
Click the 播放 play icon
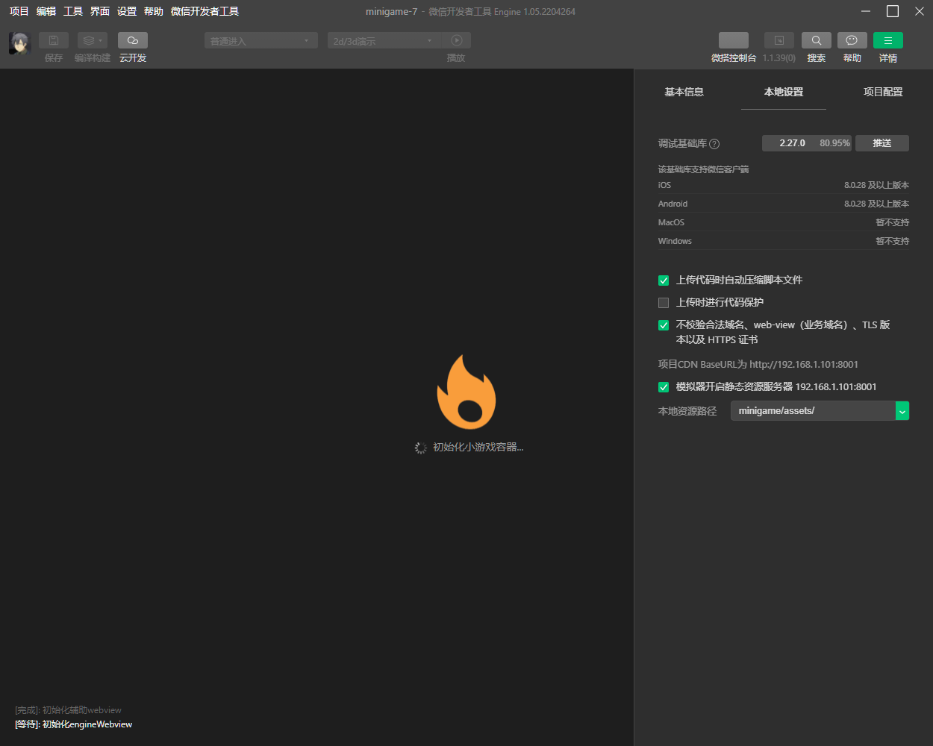point(456,40)
